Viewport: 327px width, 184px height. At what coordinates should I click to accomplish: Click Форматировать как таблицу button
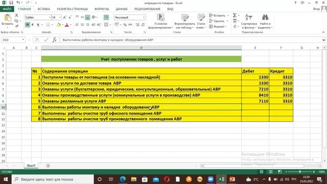184,21
